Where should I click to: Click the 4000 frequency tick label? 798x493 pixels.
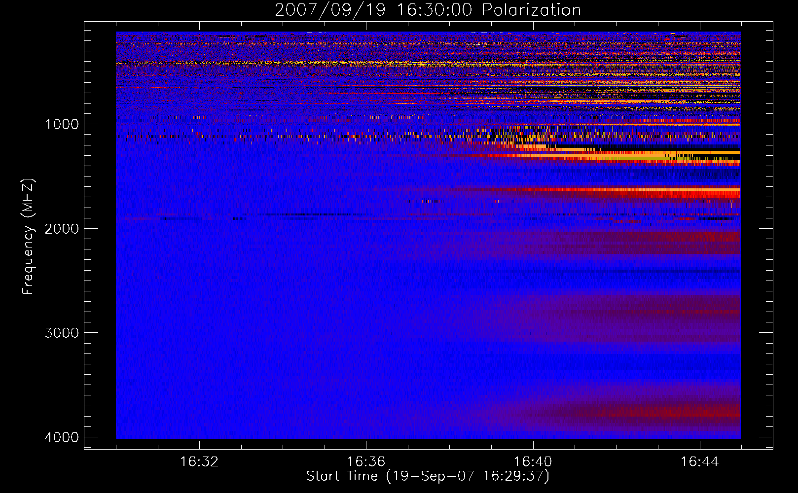coord(62,437)
